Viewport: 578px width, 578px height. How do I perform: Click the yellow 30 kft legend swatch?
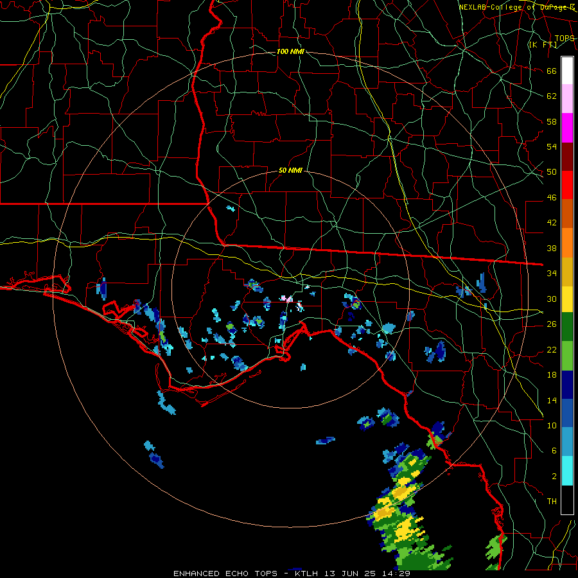coord(567,299)
